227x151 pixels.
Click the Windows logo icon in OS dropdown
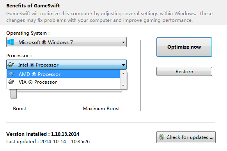[11, 42]
